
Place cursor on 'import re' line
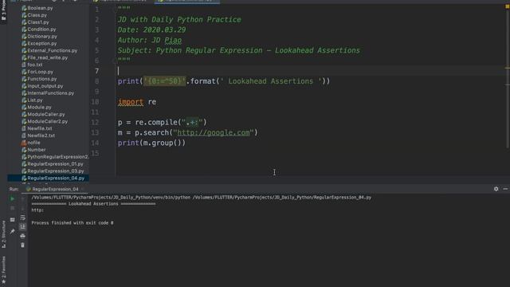(136, 102)
